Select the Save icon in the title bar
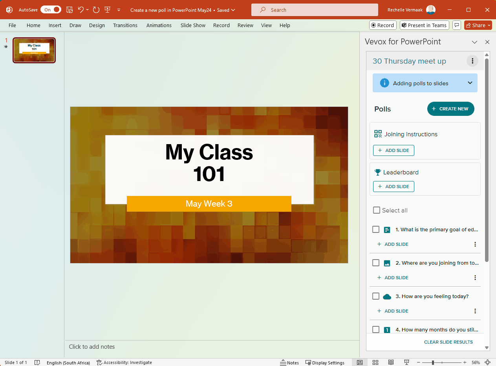 [x=70, y=10]
